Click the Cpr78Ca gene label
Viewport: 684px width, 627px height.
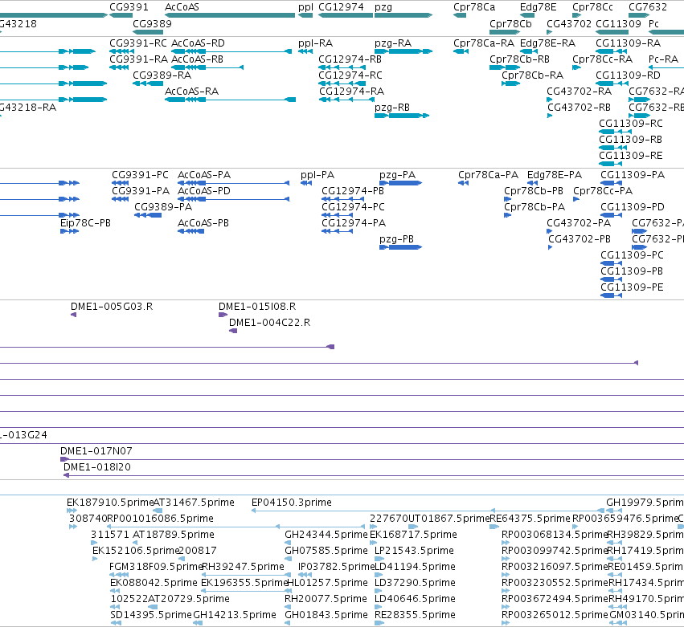coord(474,7)
